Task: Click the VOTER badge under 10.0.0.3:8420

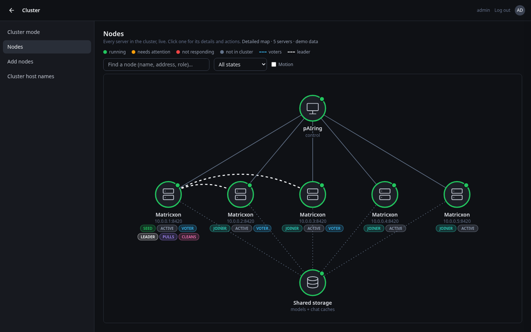Action: 334,228
